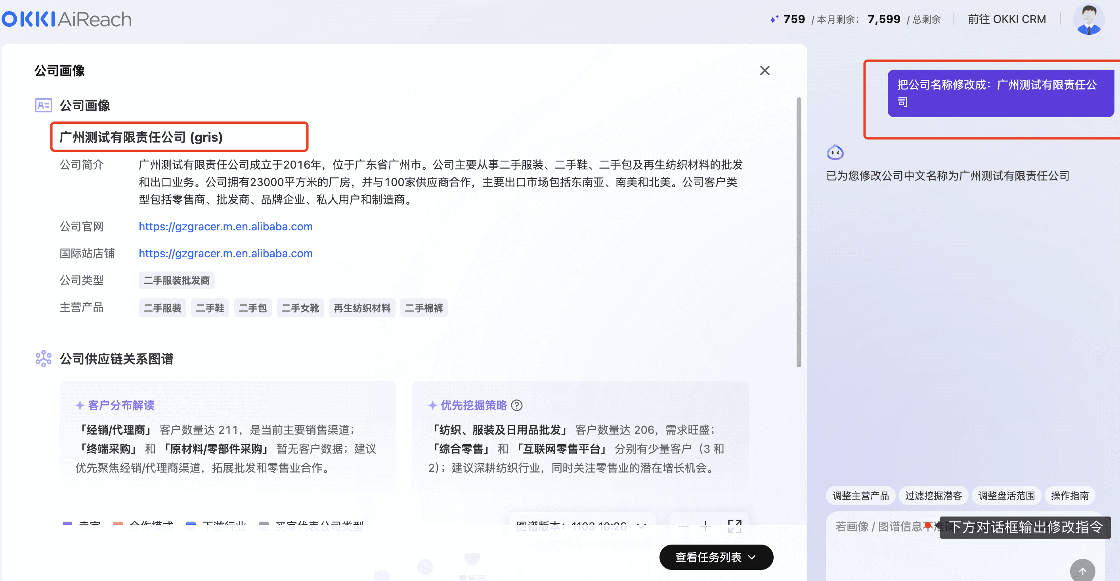1120x581 pixels.
Task: Open the user avatar profile menu
Action: (1088, 19)
